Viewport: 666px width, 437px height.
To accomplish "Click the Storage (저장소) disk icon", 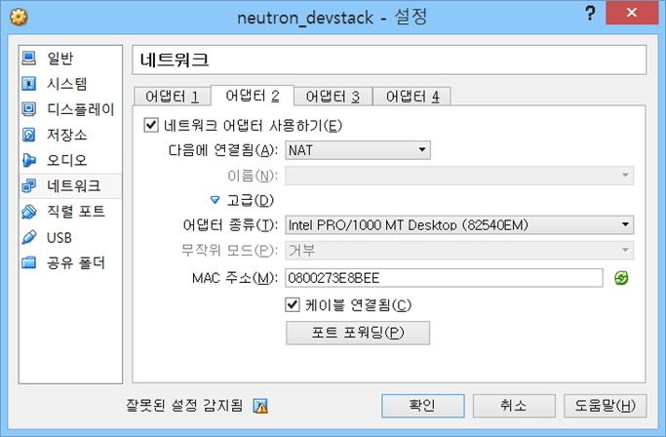I will [x=29, y=135].
